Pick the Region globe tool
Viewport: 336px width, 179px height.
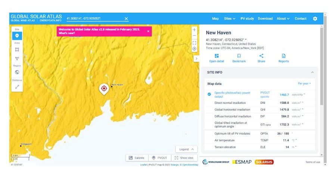pos(17,72)
